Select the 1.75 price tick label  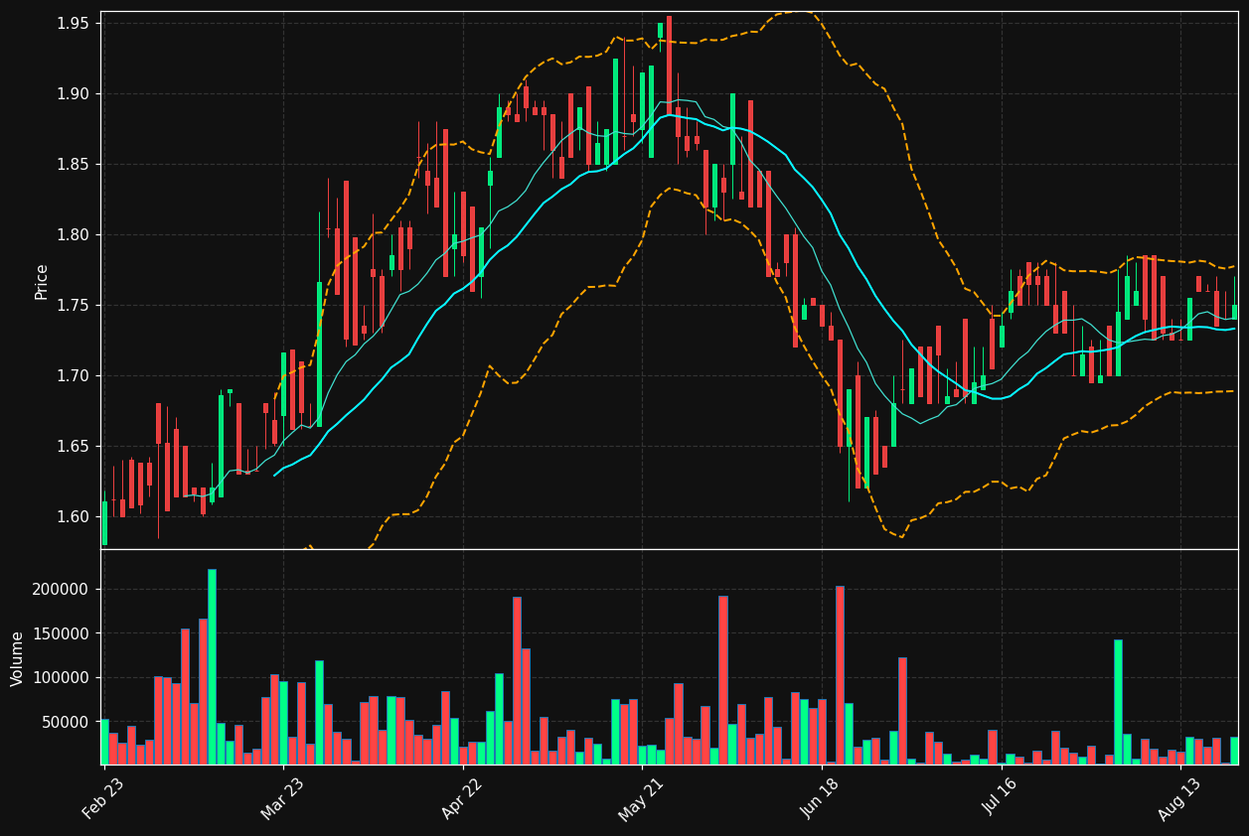74,305
